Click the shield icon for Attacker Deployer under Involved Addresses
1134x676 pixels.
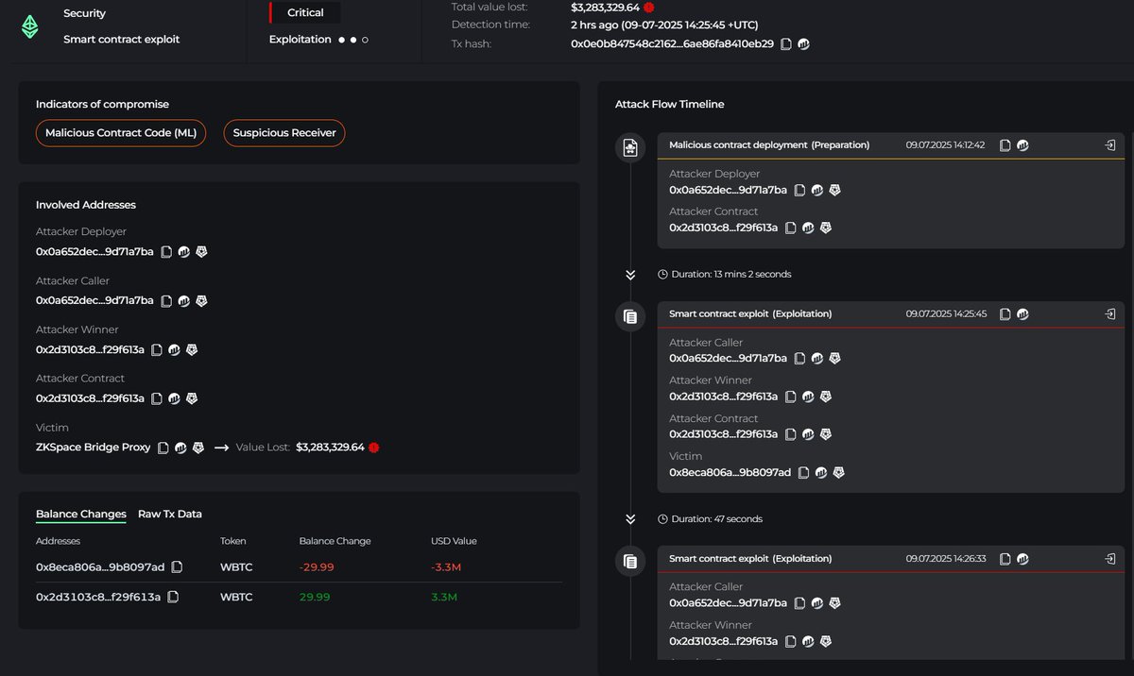tap(201, 251)
